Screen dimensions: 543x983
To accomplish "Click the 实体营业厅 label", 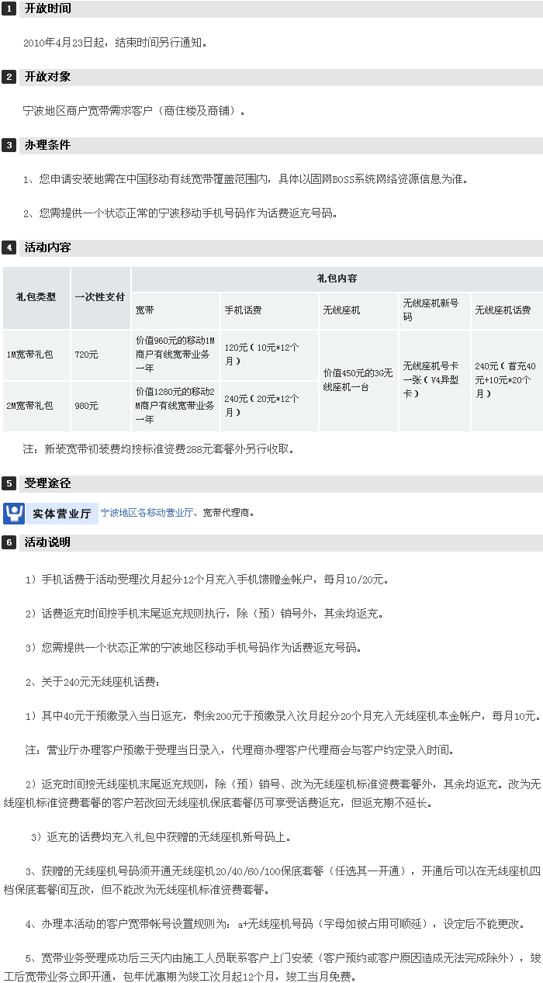I will (62, 514).
